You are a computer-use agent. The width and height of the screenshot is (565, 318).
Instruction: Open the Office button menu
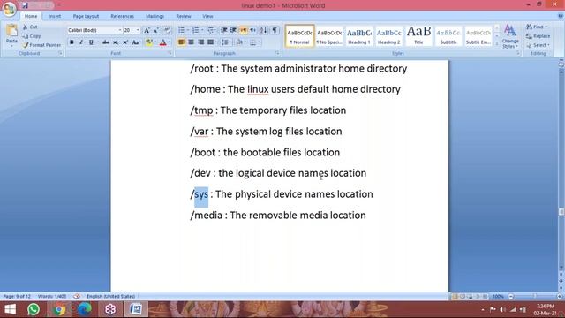[x=9, y=9]
